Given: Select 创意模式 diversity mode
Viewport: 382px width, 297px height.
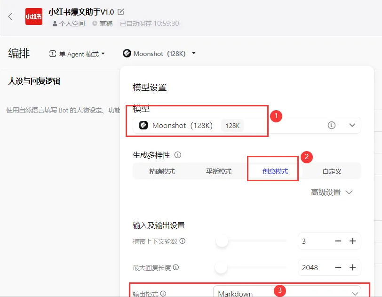Looking at the screenshot, I should (x=275, y=171).
